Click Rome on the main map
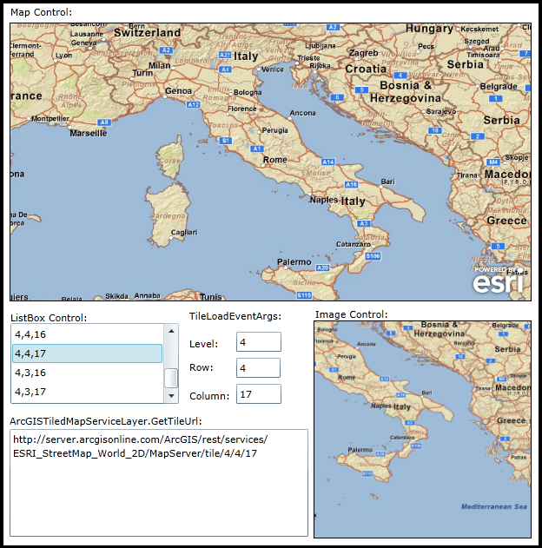This screenshot has width=542, height=548. click(x=275, y=160)
